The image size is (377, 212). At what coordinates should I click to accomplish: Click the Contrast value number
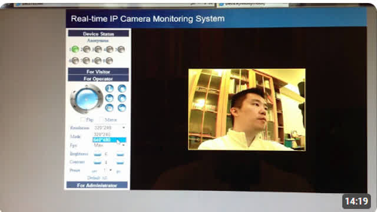pyautogui.click(x=106, y=163)
